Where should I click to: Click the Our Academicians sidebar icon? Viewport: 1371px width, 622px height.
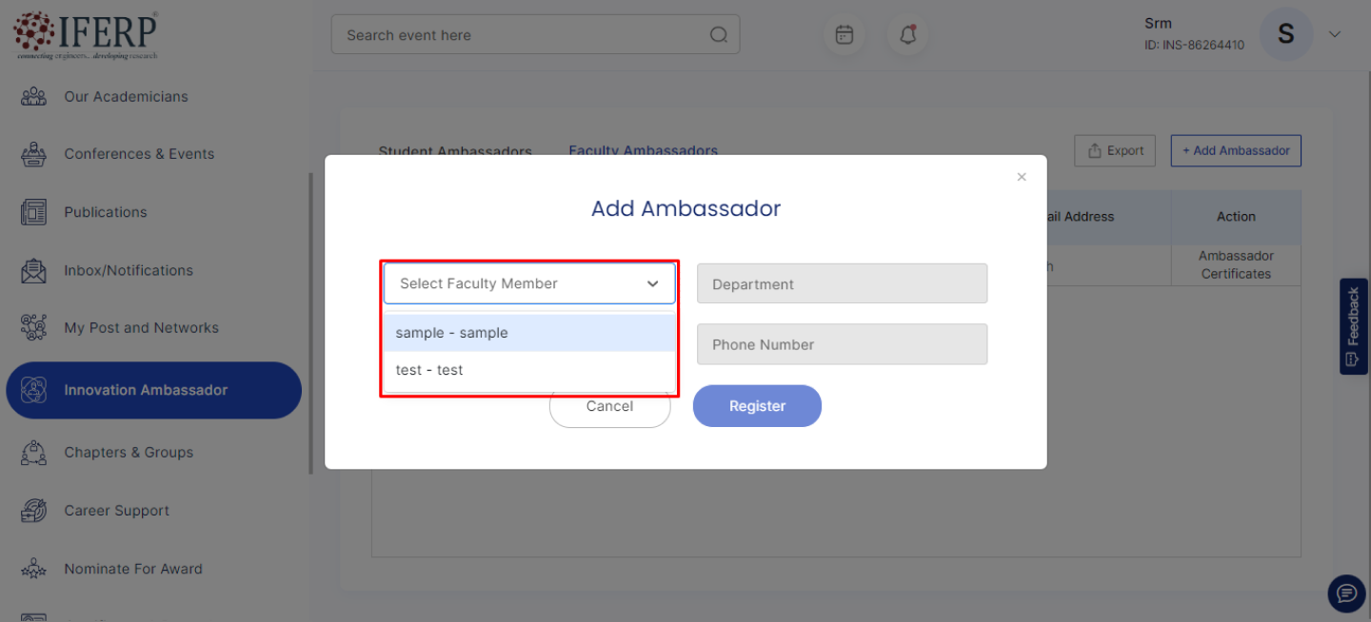(x=33, y=96)
